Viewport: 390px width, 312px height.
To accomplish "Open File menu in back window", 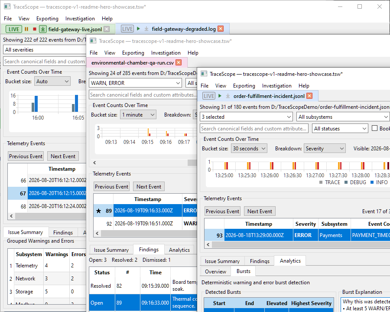I will point(8,19).
